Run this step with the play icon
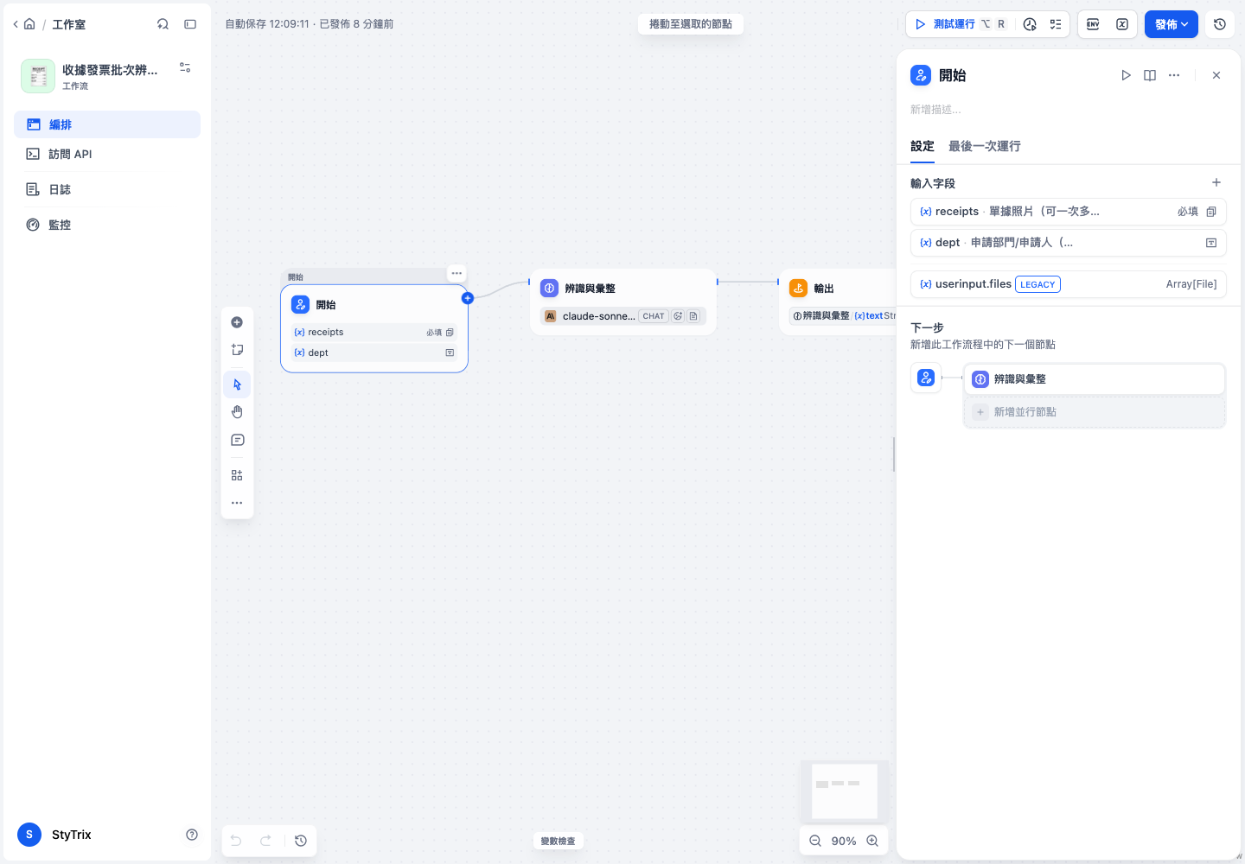 tap(1126, 75)
